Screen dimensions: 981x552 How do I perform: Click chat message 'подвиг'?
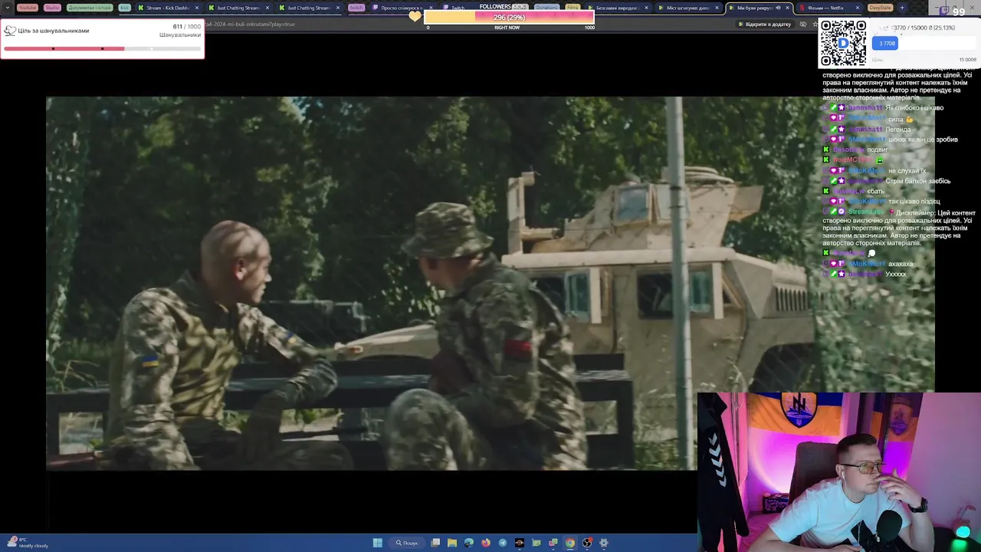pos(878,149)
